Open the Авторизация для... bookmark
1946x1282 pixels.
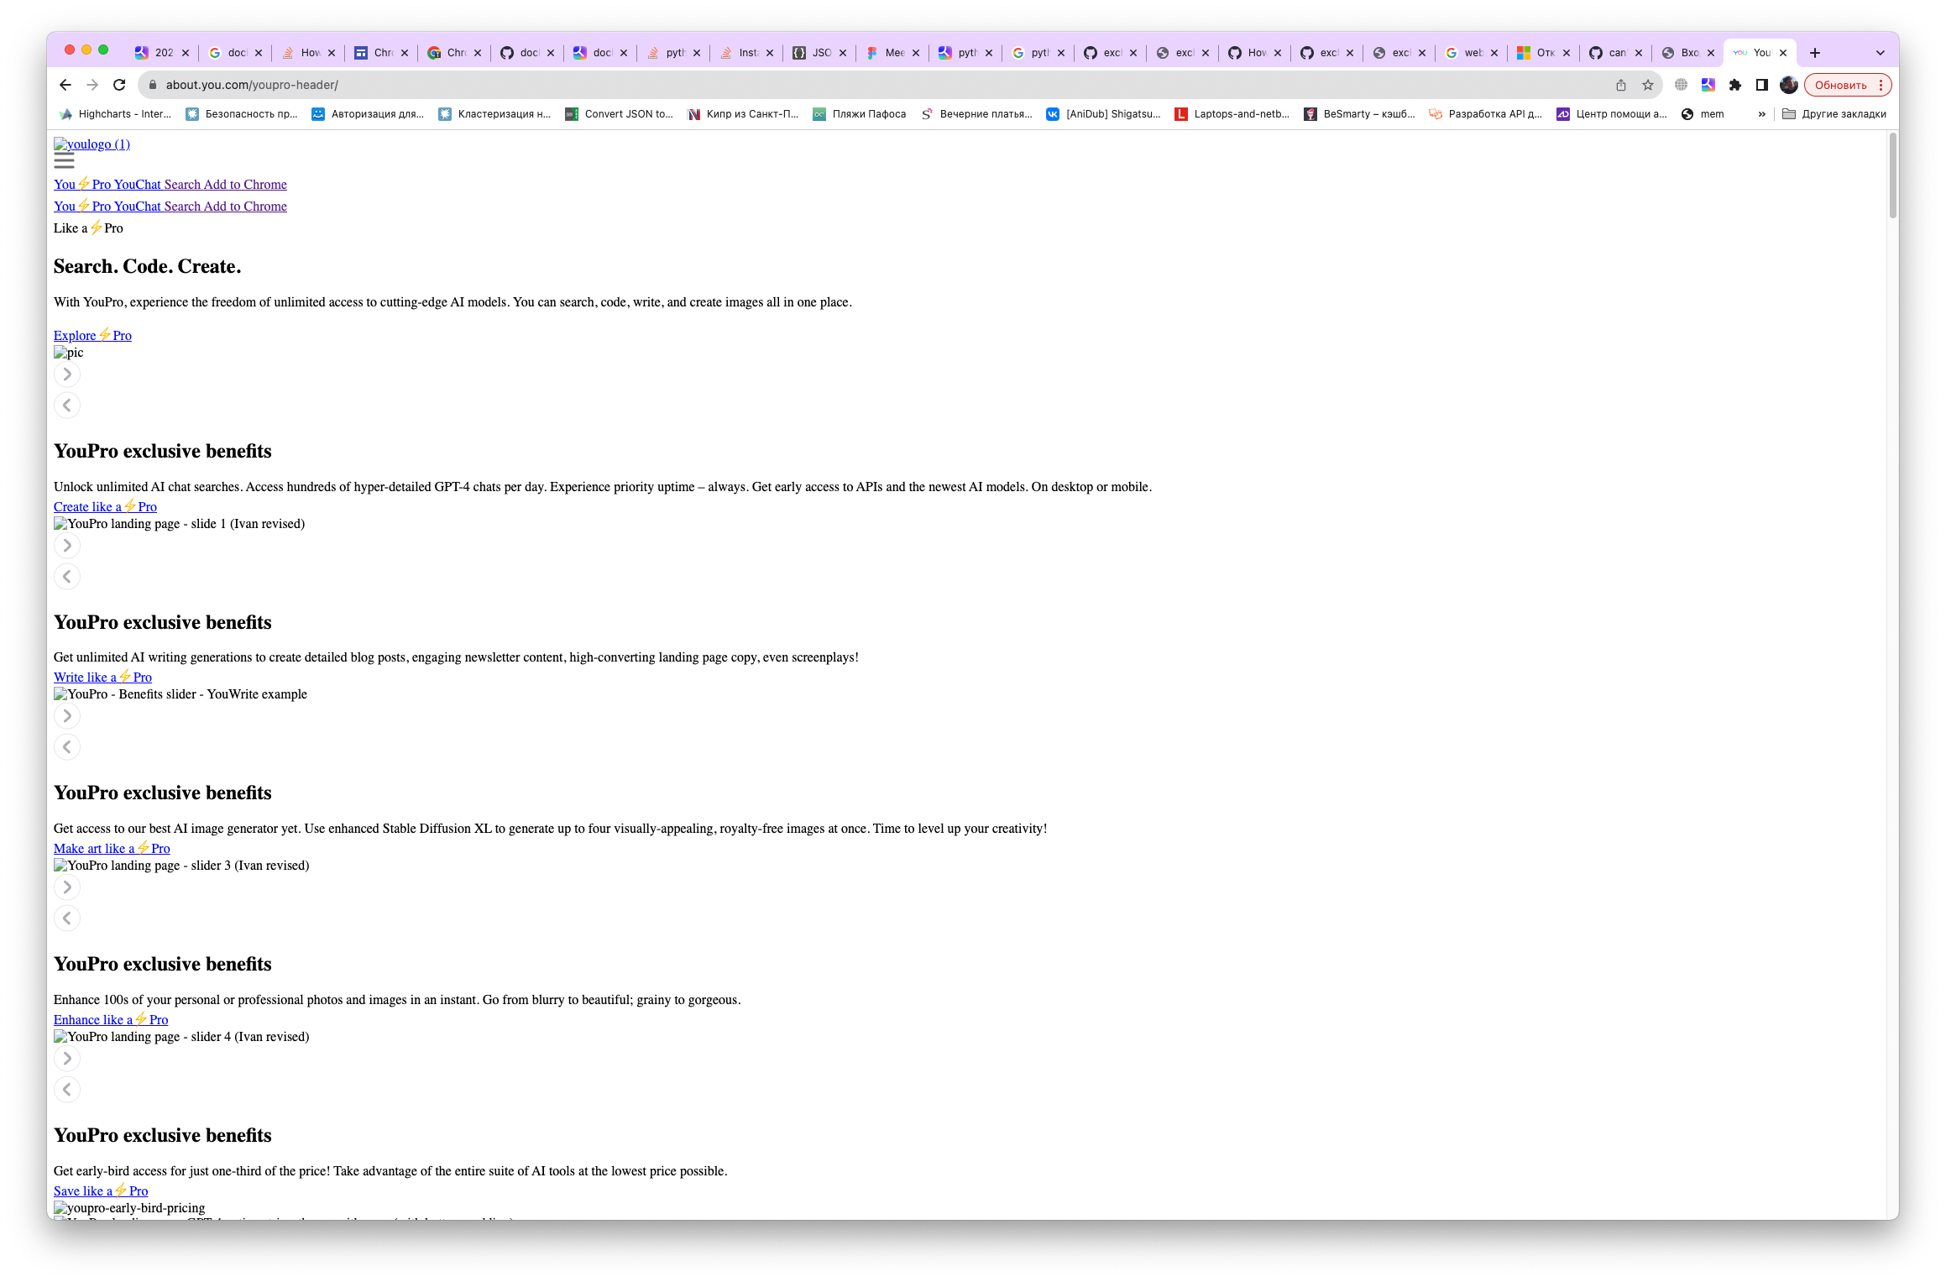click(369, 114)
